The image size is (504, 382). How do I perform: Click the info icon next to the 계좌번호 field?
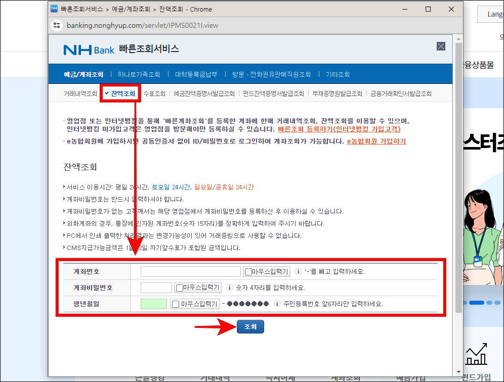pos(298,271)
